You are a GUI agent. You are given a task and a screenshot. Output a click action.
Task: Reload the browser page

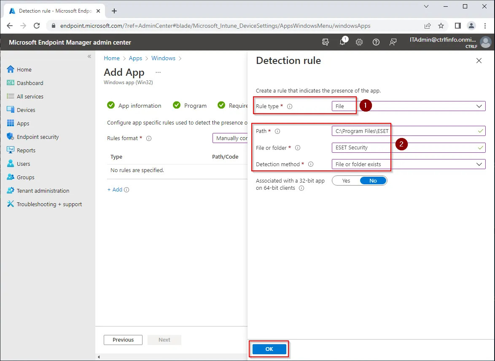click(x=37, y=26)
